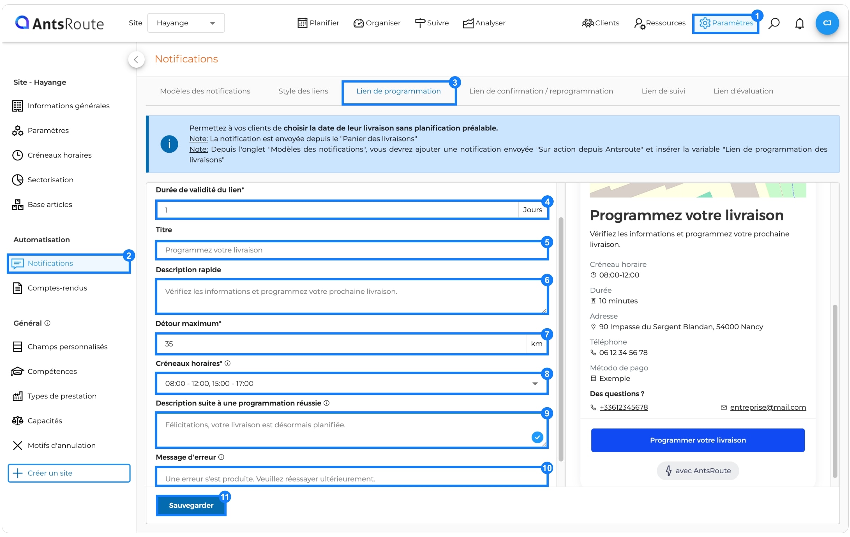Screen dimensions: 850x537
Task: Open Sectorisation in sidebar
Action: [42, 180]
